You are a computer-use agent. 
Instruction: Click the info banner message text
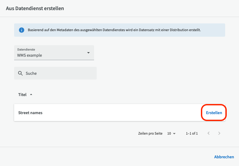(114, 30)
